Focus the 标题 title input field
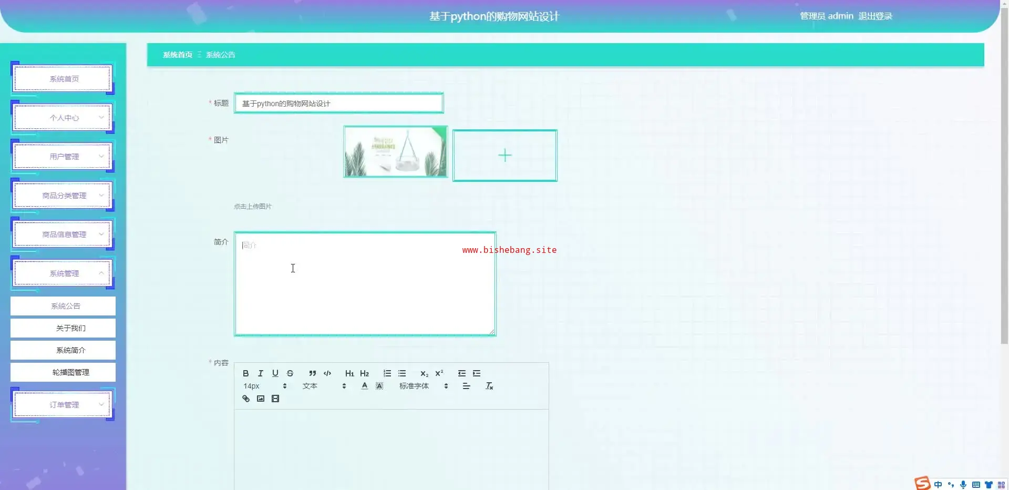 click(x=339, y=104)
